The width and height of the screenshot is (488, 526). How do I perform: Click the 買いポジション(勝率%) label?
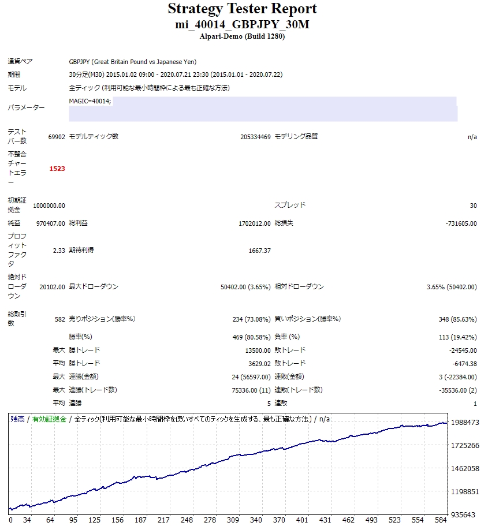tap(307, 319)
